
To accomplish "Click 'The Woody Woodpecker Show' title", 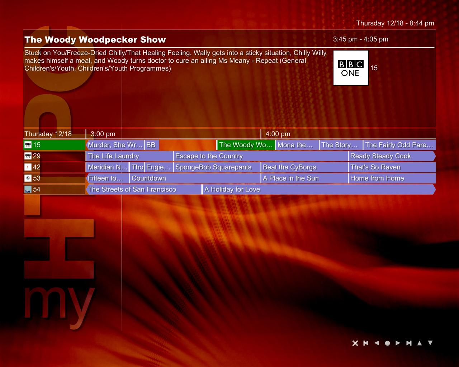I will click(x=95, y=40).
